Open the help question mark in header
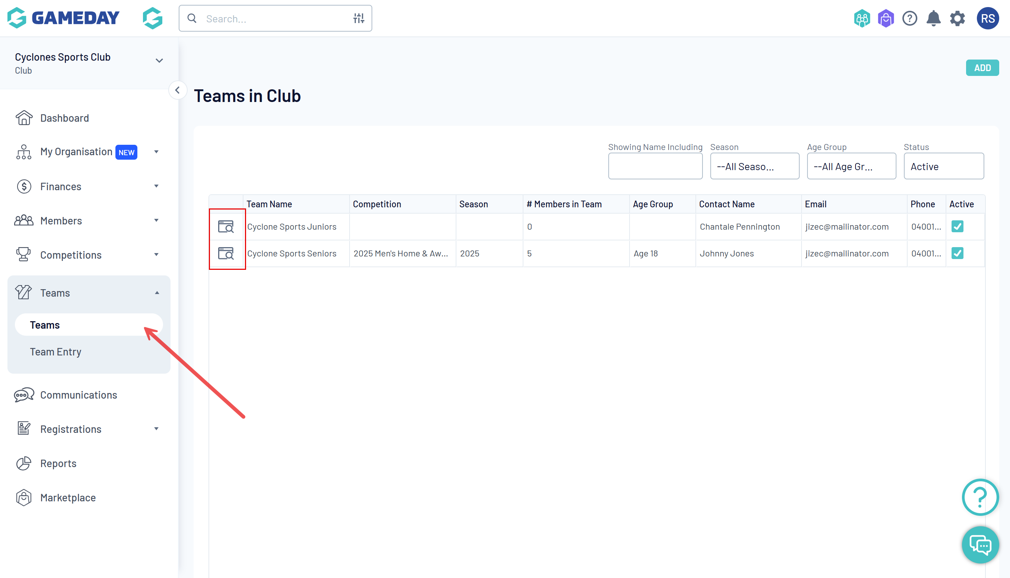 (x=909, y=19)
